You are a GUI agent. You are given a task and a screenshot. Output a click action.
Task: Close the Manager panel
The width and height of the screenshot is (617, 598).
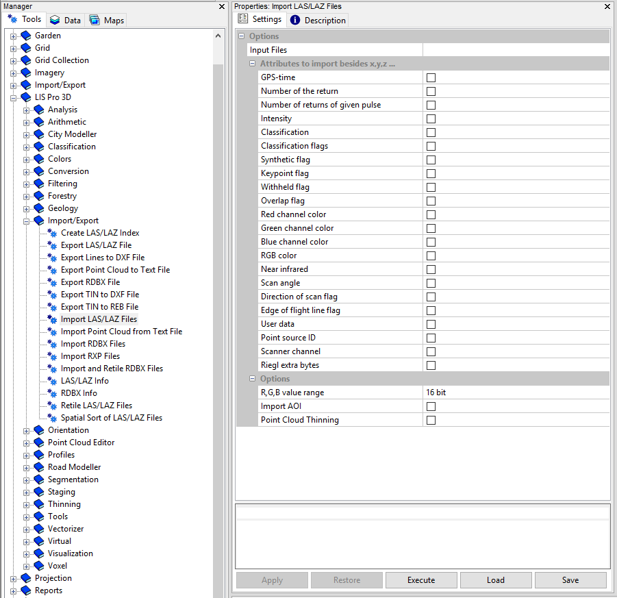222,6
